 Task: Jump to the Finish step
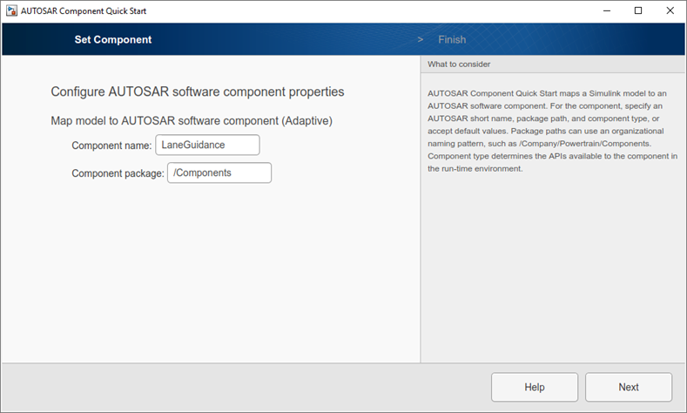point(452,40)
